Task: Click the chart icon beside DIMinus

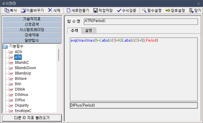Action: point(11,95)
